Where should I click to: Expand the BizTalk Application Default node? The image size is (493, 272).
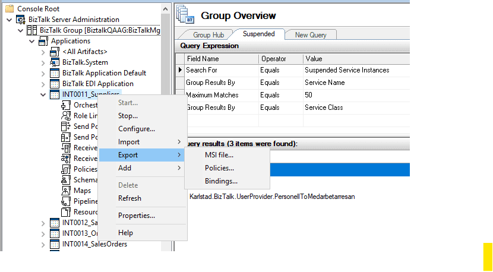click(43, 73)
